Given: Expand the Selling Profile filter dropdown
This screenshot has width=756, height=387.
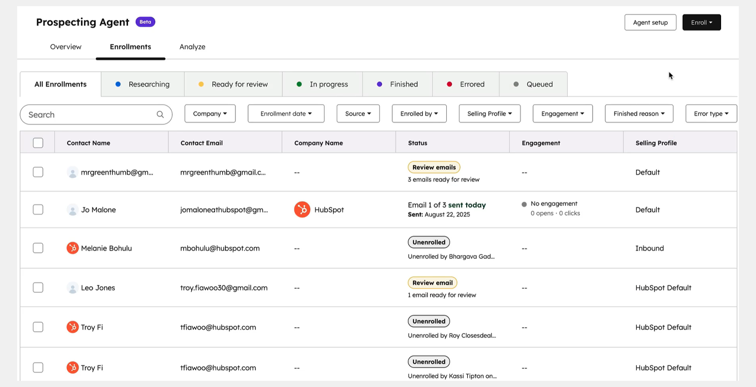Looking at the screenshot, I should 489,114.
